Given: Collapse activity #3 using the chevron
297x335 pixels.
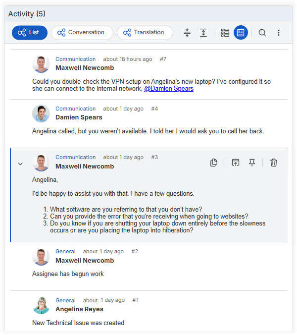Looking at the screenshot, I should (20, 164).
